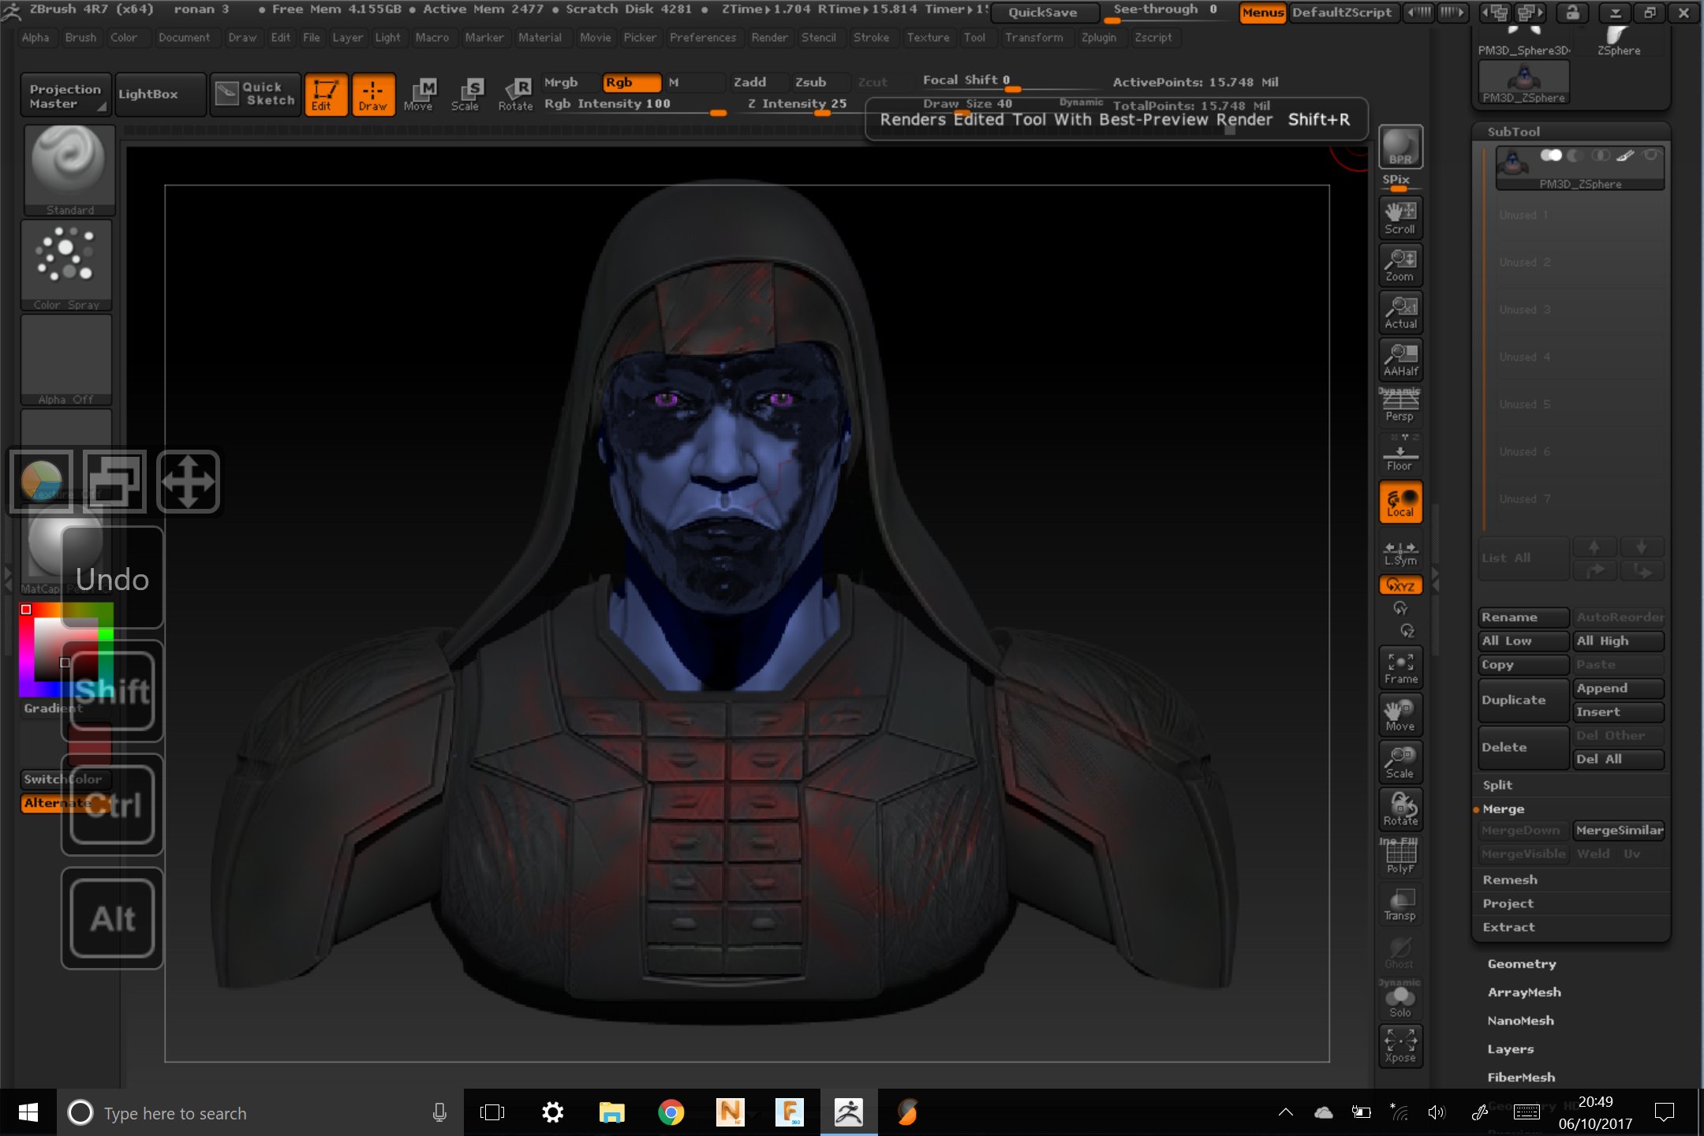The height and width of the screenshot is (1136, 1704).
Task: Expand the Geometry subpalette
Action: point(1522,964)
